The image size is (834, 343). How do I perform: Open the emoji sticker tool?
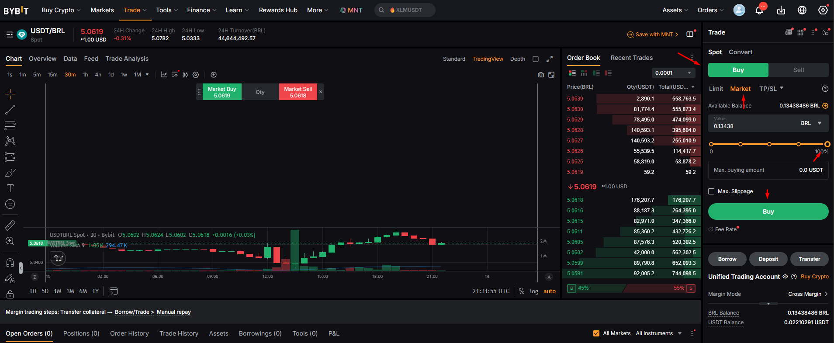coord(10,204)
